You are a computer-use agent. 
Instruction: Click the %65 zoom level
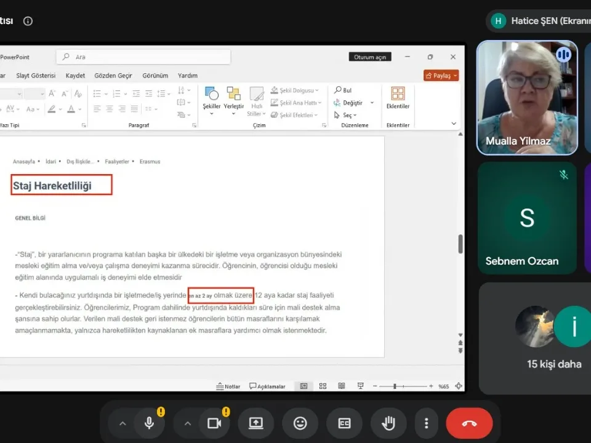(x=444, y=386)
